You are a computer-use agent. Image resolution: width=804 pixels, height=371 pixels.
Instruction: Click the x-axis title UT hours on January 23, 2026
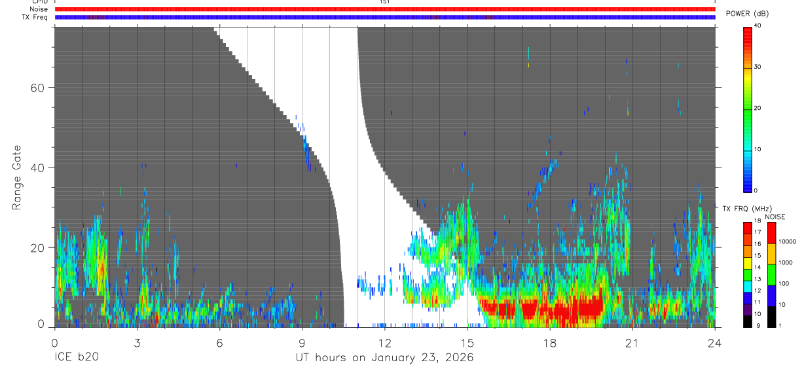(x=384, y=357)
